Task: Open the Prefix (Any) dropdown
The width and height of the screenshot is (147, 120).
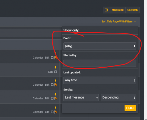Action: point(100,46)
